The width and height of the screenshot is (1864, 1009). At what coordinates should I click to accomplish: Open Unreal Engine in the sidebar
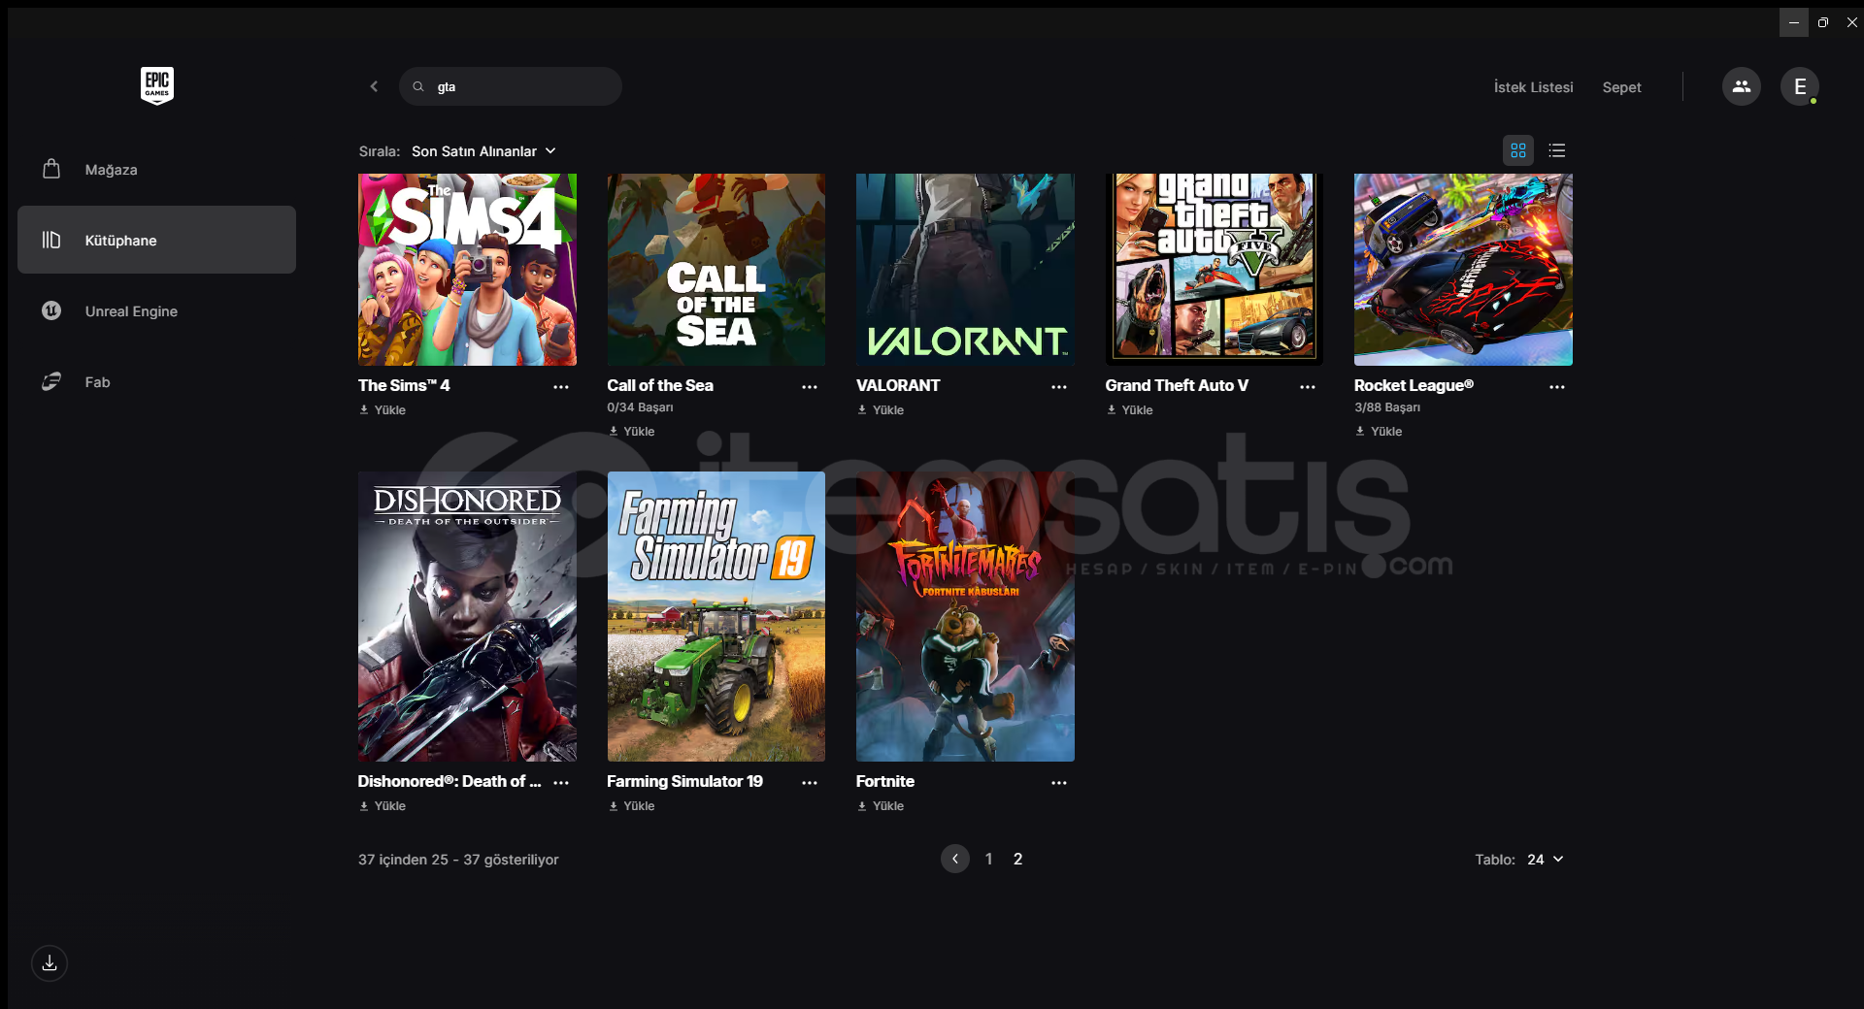pos(131,311)
